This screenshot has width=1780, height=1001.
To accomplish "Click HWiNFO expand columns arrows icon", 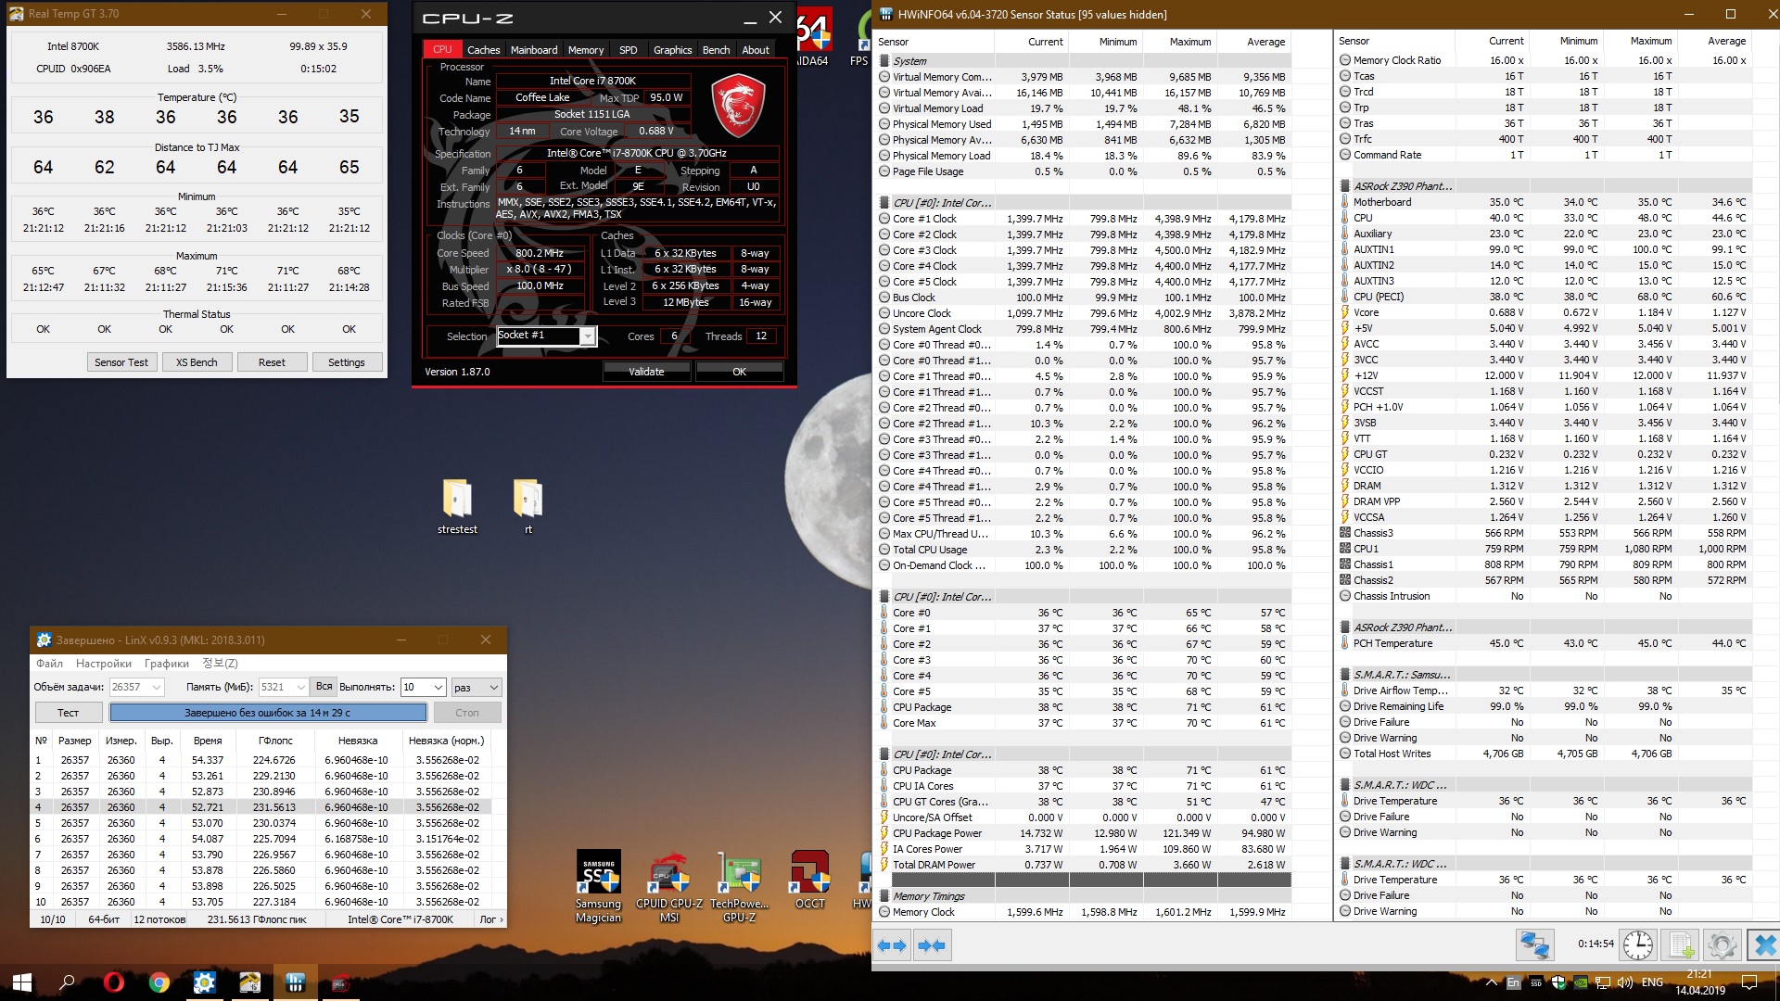I will 892,945.
